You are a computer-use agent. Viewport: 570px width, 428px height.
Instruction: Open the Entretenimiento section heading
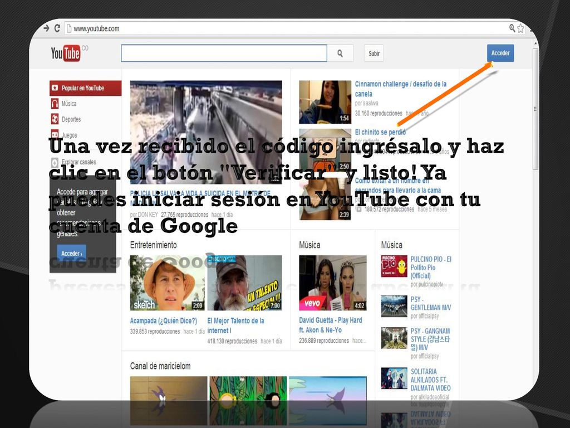pyautogui.click(x=154, y=245)
